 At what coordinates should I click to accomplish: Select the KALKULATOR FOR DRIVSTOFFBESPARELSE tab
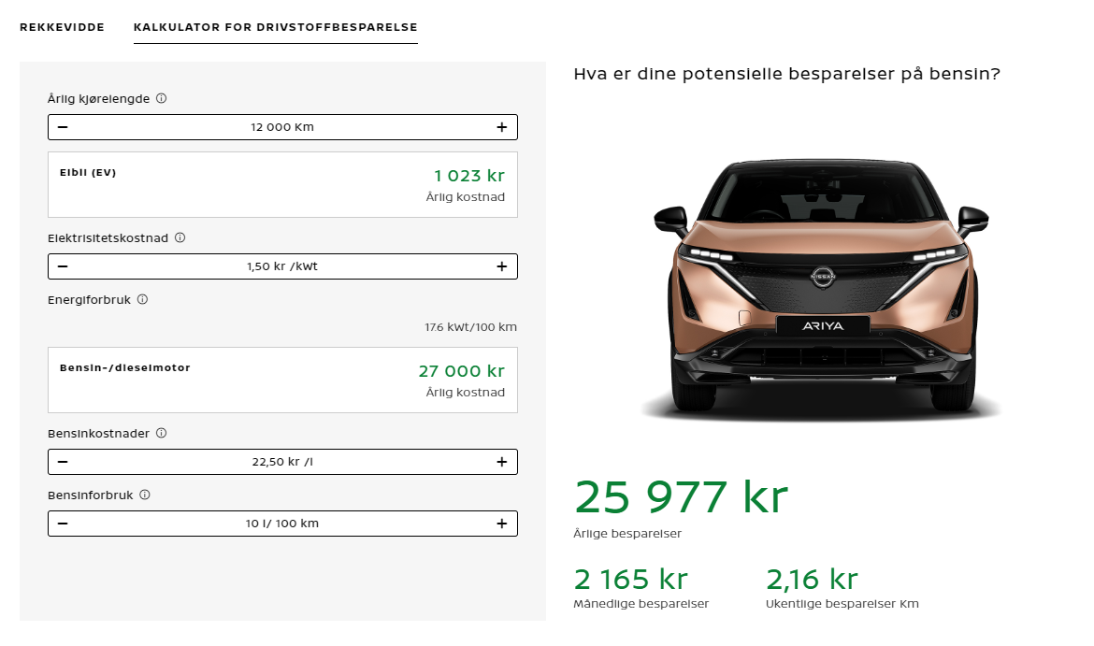pos(275,27)
